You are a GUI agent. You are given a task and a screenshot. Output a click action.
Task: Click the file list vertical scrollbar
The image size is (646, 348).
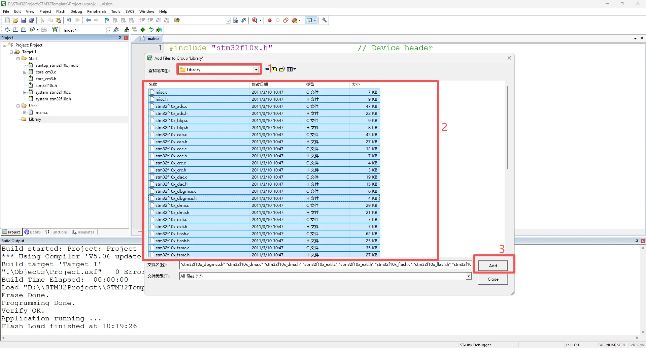click(x=507, y=128)
